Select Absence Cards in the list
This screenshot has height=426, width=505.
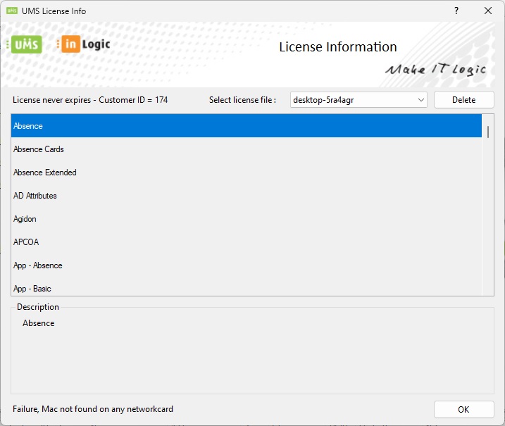pos(39,149)
